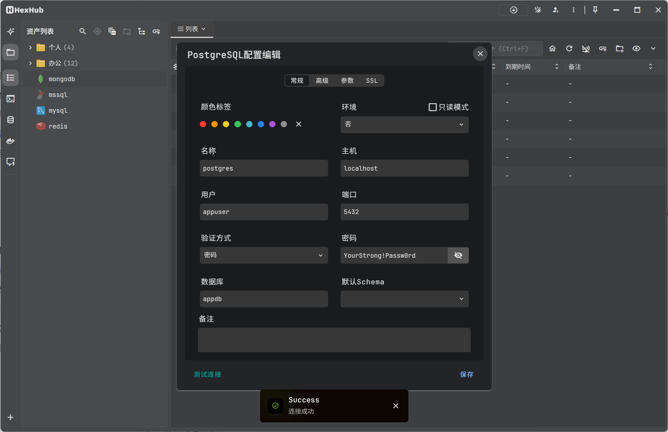Select the mongodb tree item
The height and width of the screenshot is (432, 668).
click(94, 79)
